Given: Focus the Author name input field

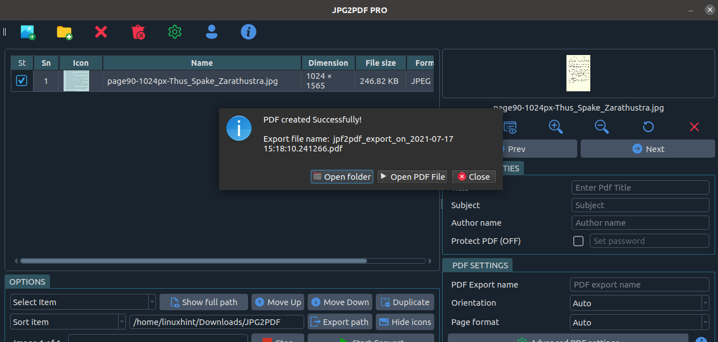Looking at the screenshot, I should [x=640, y=223].
